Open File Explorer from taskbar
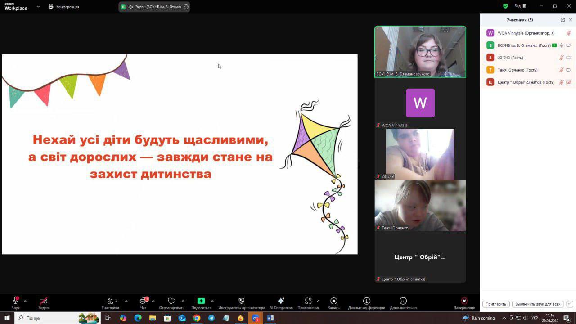This screenshot has height=324, width=576. tap(153, 318)
